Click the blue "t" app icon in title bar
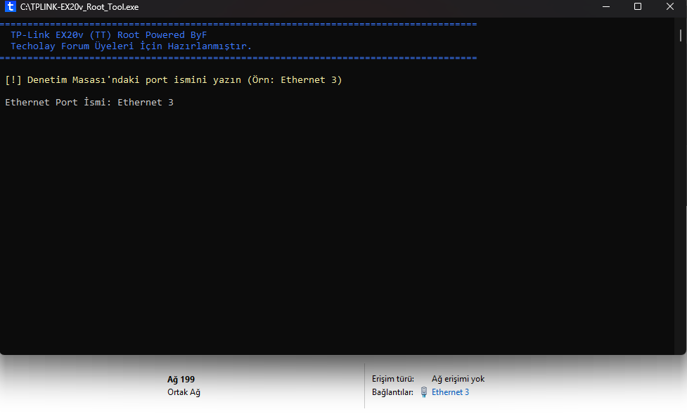The width and height of the screenshot is (687, 414). coord(10,6)
